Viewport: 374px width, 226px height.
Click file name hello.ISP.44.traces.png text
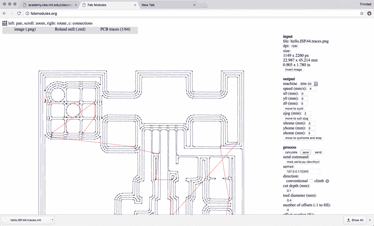point(309,41)
